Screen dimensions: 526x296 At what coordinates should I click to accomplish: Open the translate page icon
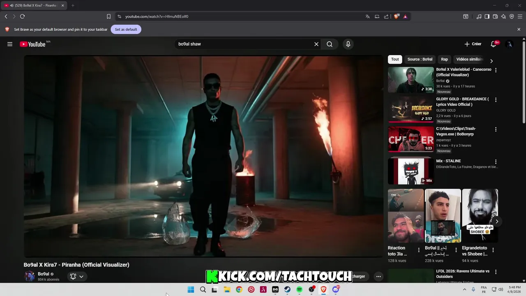(x=367, y=16)
